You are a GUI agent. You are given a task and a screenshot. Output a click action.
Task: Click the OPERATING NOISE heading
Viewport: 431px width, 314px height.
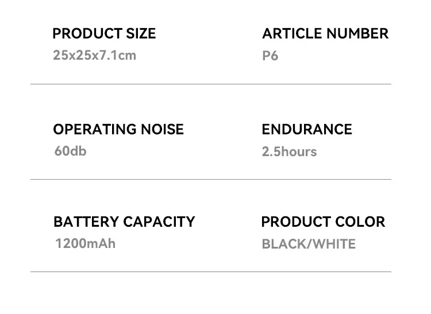[x=118, y=130]
